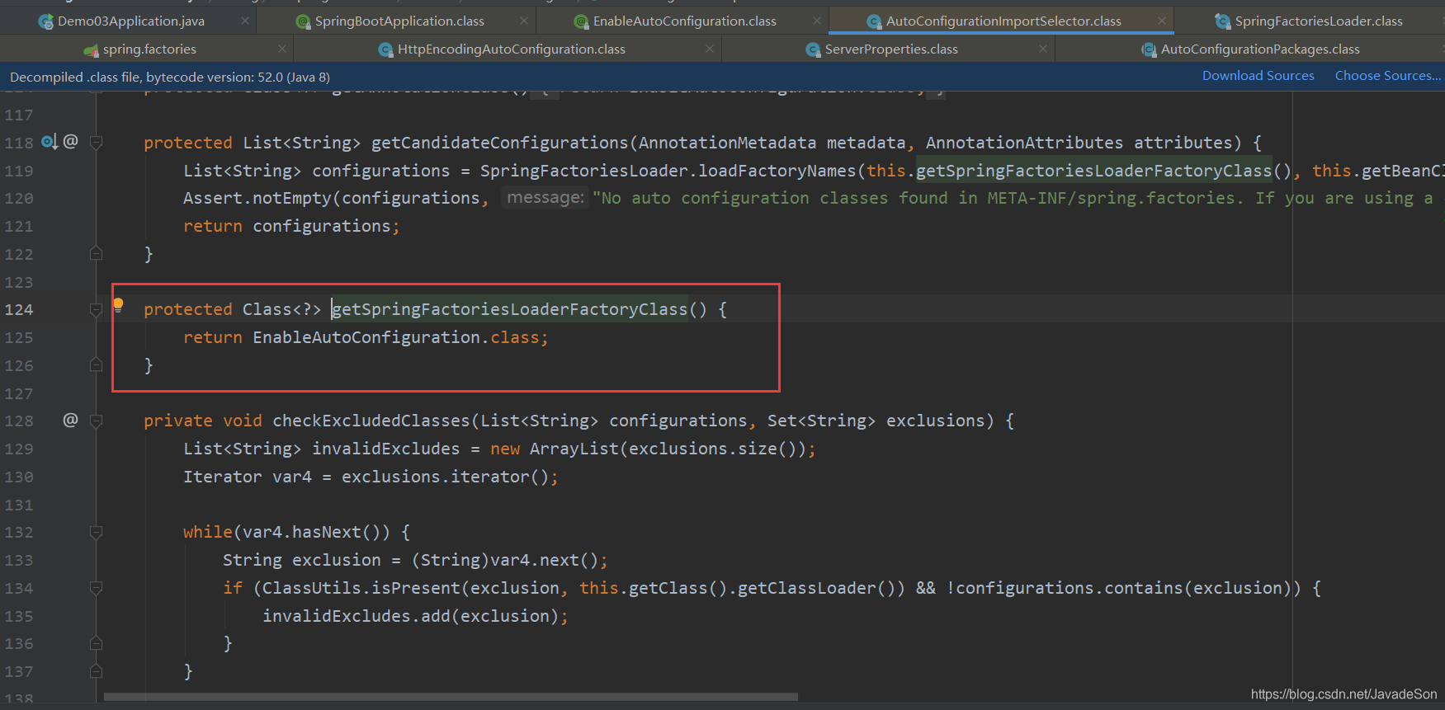The image size is (1445, 710).
Task: Close AutoConfigurationImportSelector.class tab
Action: point(1162,21)
